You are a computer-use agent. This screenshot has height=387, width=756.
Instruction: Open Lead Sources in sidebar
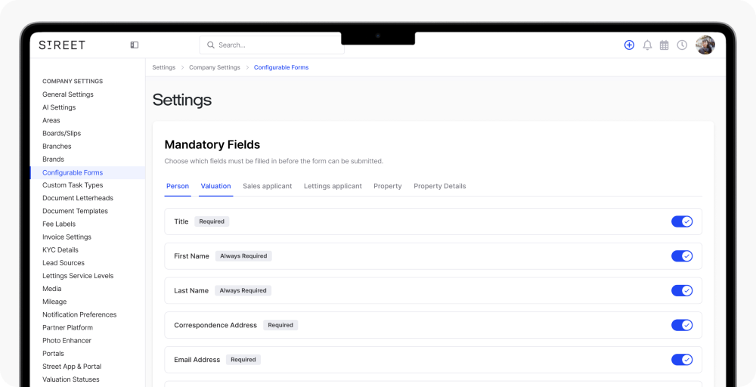(64, 263)
